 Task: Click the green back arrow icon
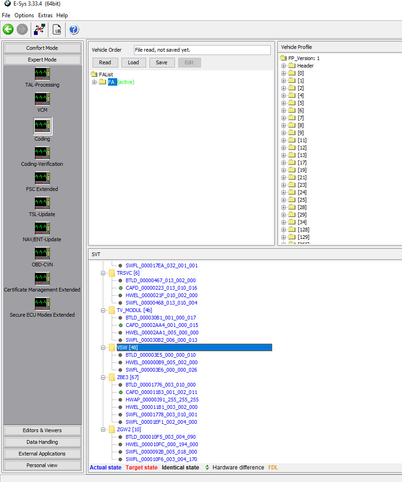pos(8,29)
